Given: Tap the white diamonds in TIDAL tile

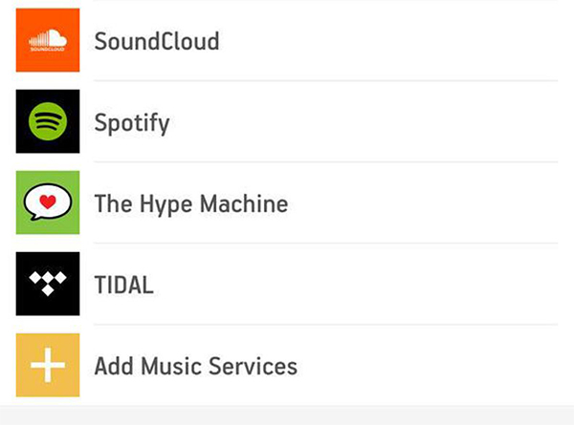Looking at the screenshot, I should coord(48,281).
